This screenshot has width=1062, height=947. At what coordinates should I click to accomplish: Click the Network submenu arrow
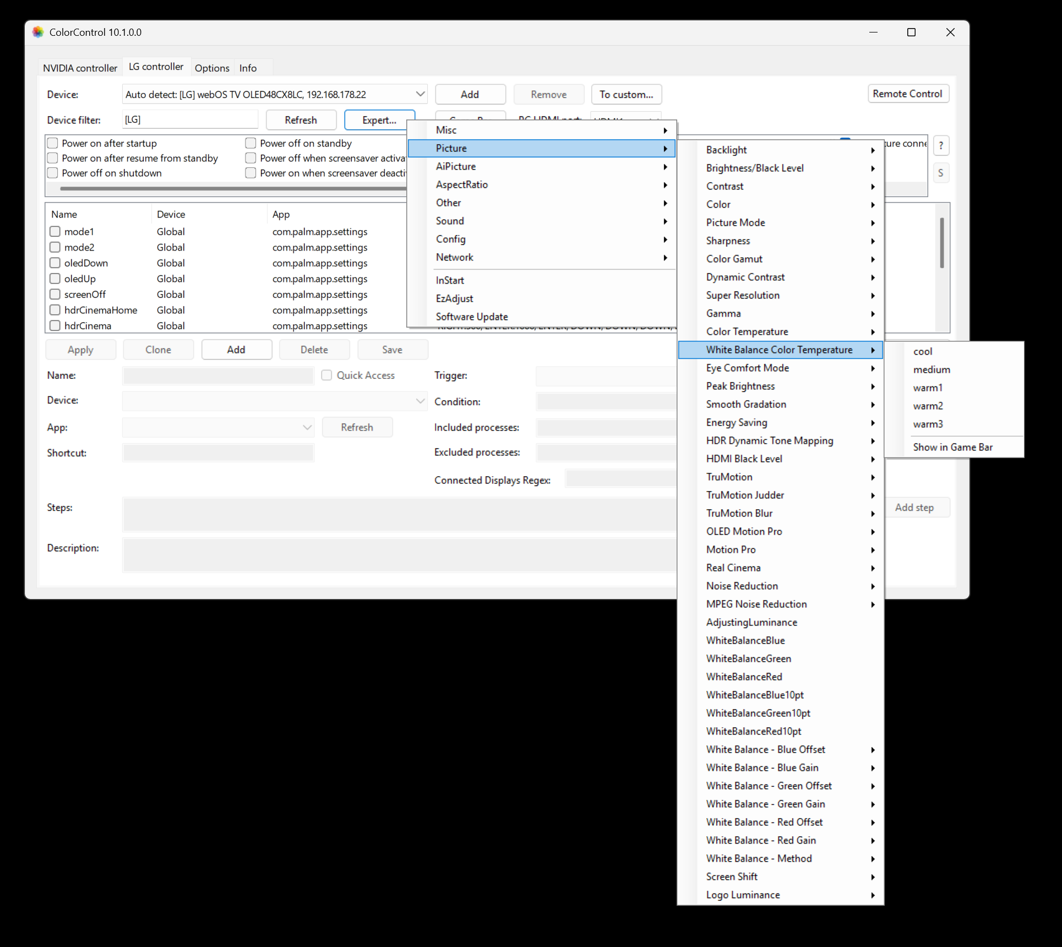pos(665,258)
